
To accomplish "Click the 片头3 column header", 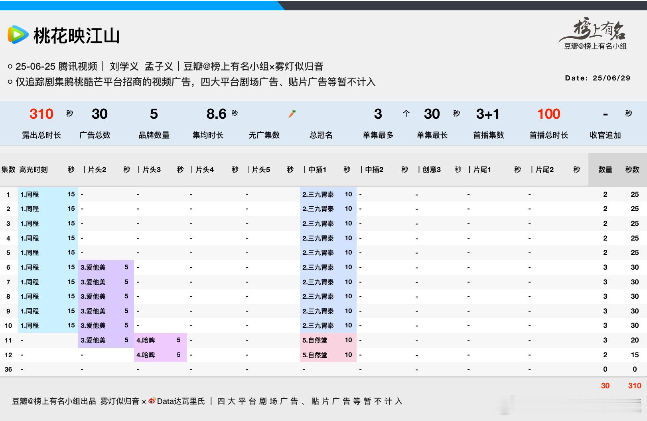I will pyautogui.click(x=152, y=170).
